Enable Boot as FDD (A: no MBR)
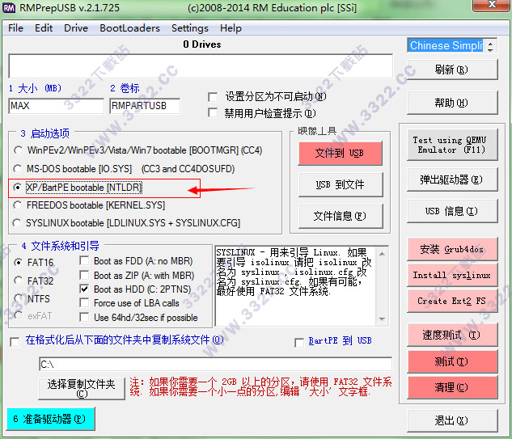The image size is (512, 439). pos(85,260)
